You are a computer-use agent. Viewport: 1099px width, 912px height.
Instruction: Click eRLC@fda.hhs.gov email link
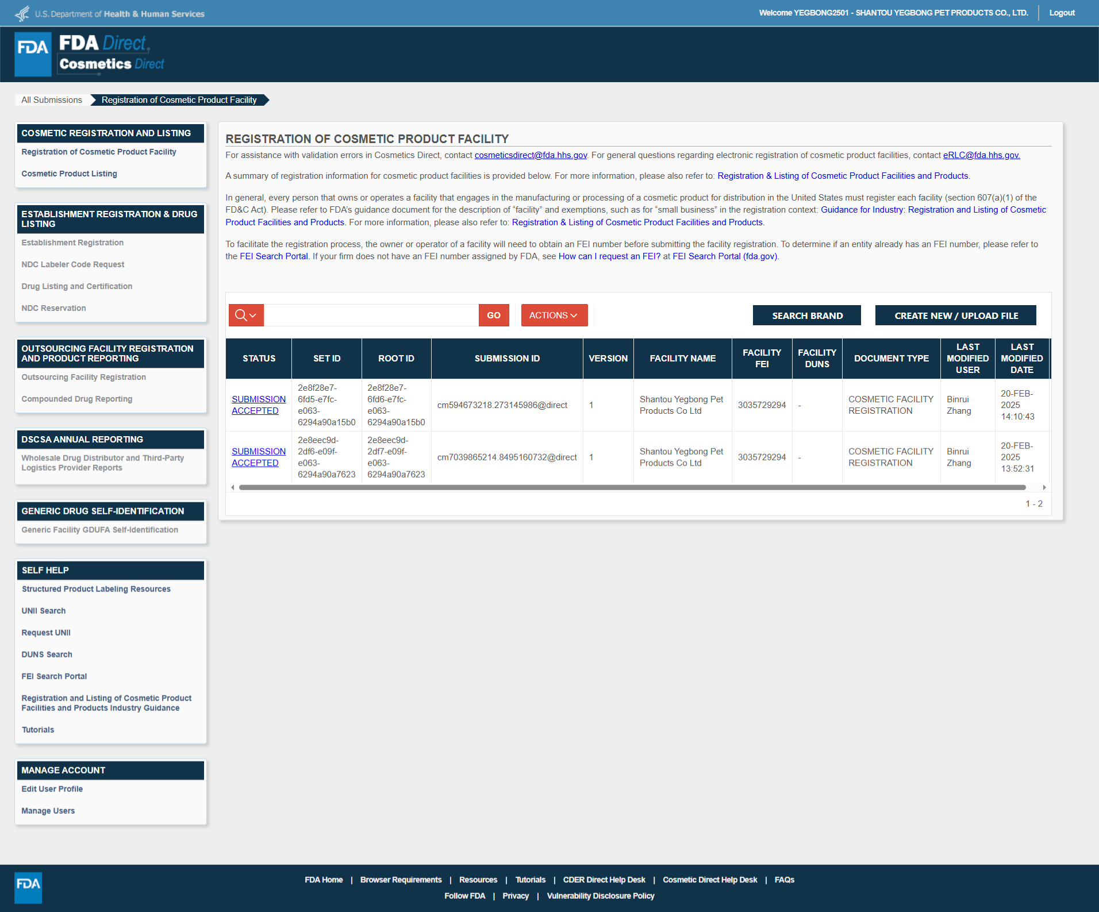click(x=982, y=155)
